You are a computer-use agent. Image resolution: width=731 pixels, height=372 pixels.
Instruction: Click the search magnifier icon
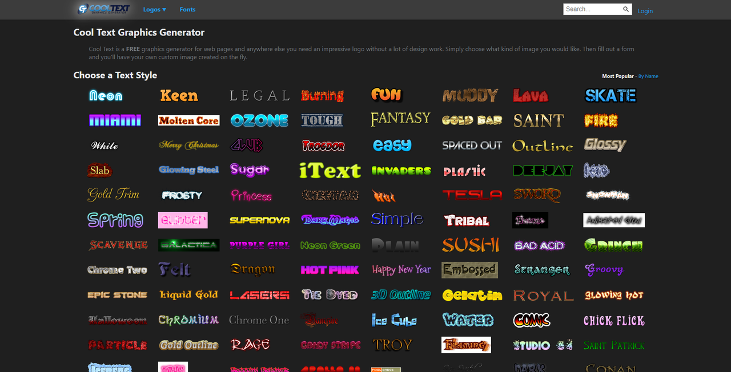pyautogui.click(x=626, y=9)
